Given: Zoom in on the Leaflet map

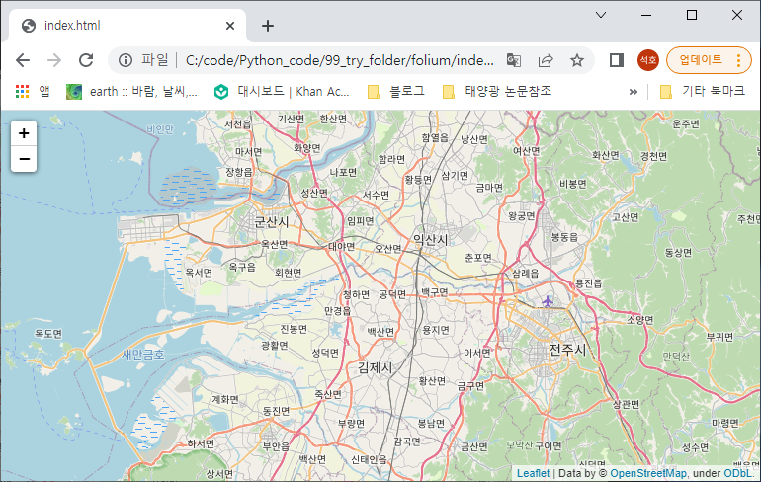Looking at the screenshot, I should 24,133.
